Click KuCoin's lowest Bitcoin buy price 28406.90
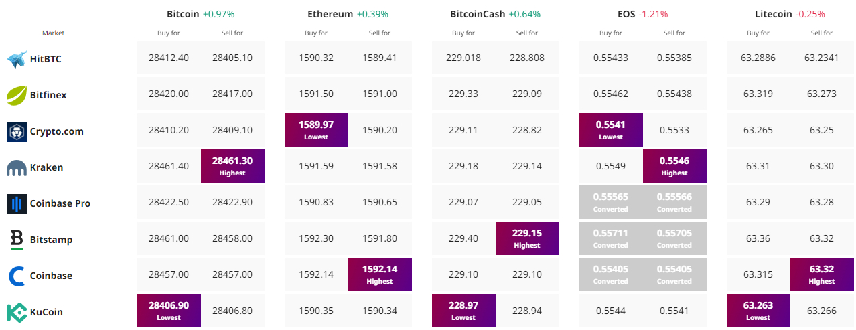The height and width of the screenshot is (330, 856). [169, 311]
